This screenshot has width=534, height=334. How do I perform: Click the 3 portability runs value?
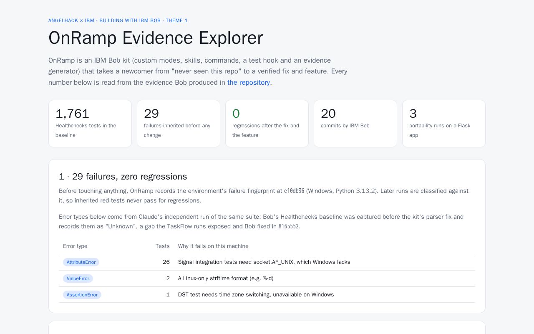coord(413,114)
